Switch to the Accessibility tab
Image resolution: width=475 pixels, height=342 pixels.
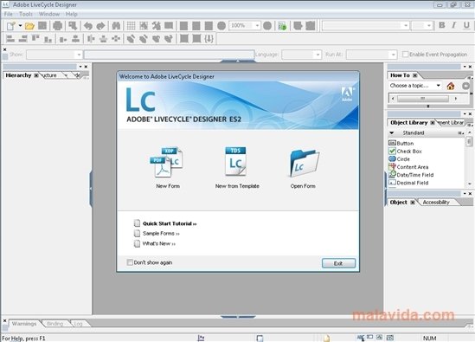[x=436, y=203]
